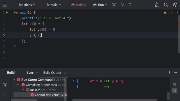Switch to the Sync tab

30,73
